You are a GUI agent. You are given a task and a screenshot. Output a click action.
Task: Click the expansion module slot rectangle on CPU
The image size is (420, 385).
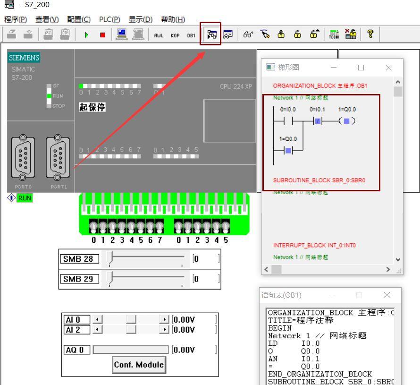point(229,120)
